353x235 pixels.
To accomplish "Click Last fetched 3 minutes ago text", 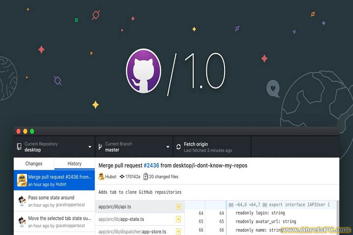I will point(208,150).
